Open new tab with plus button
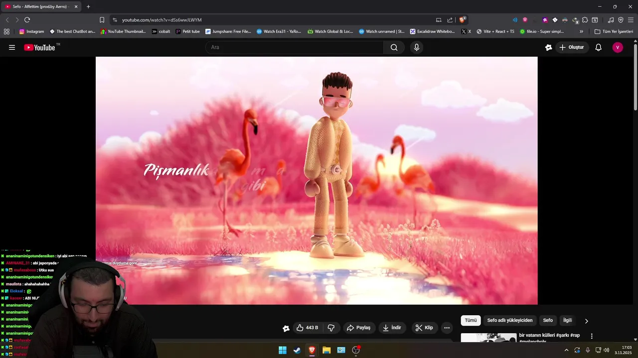 click(x=88, y=6)
